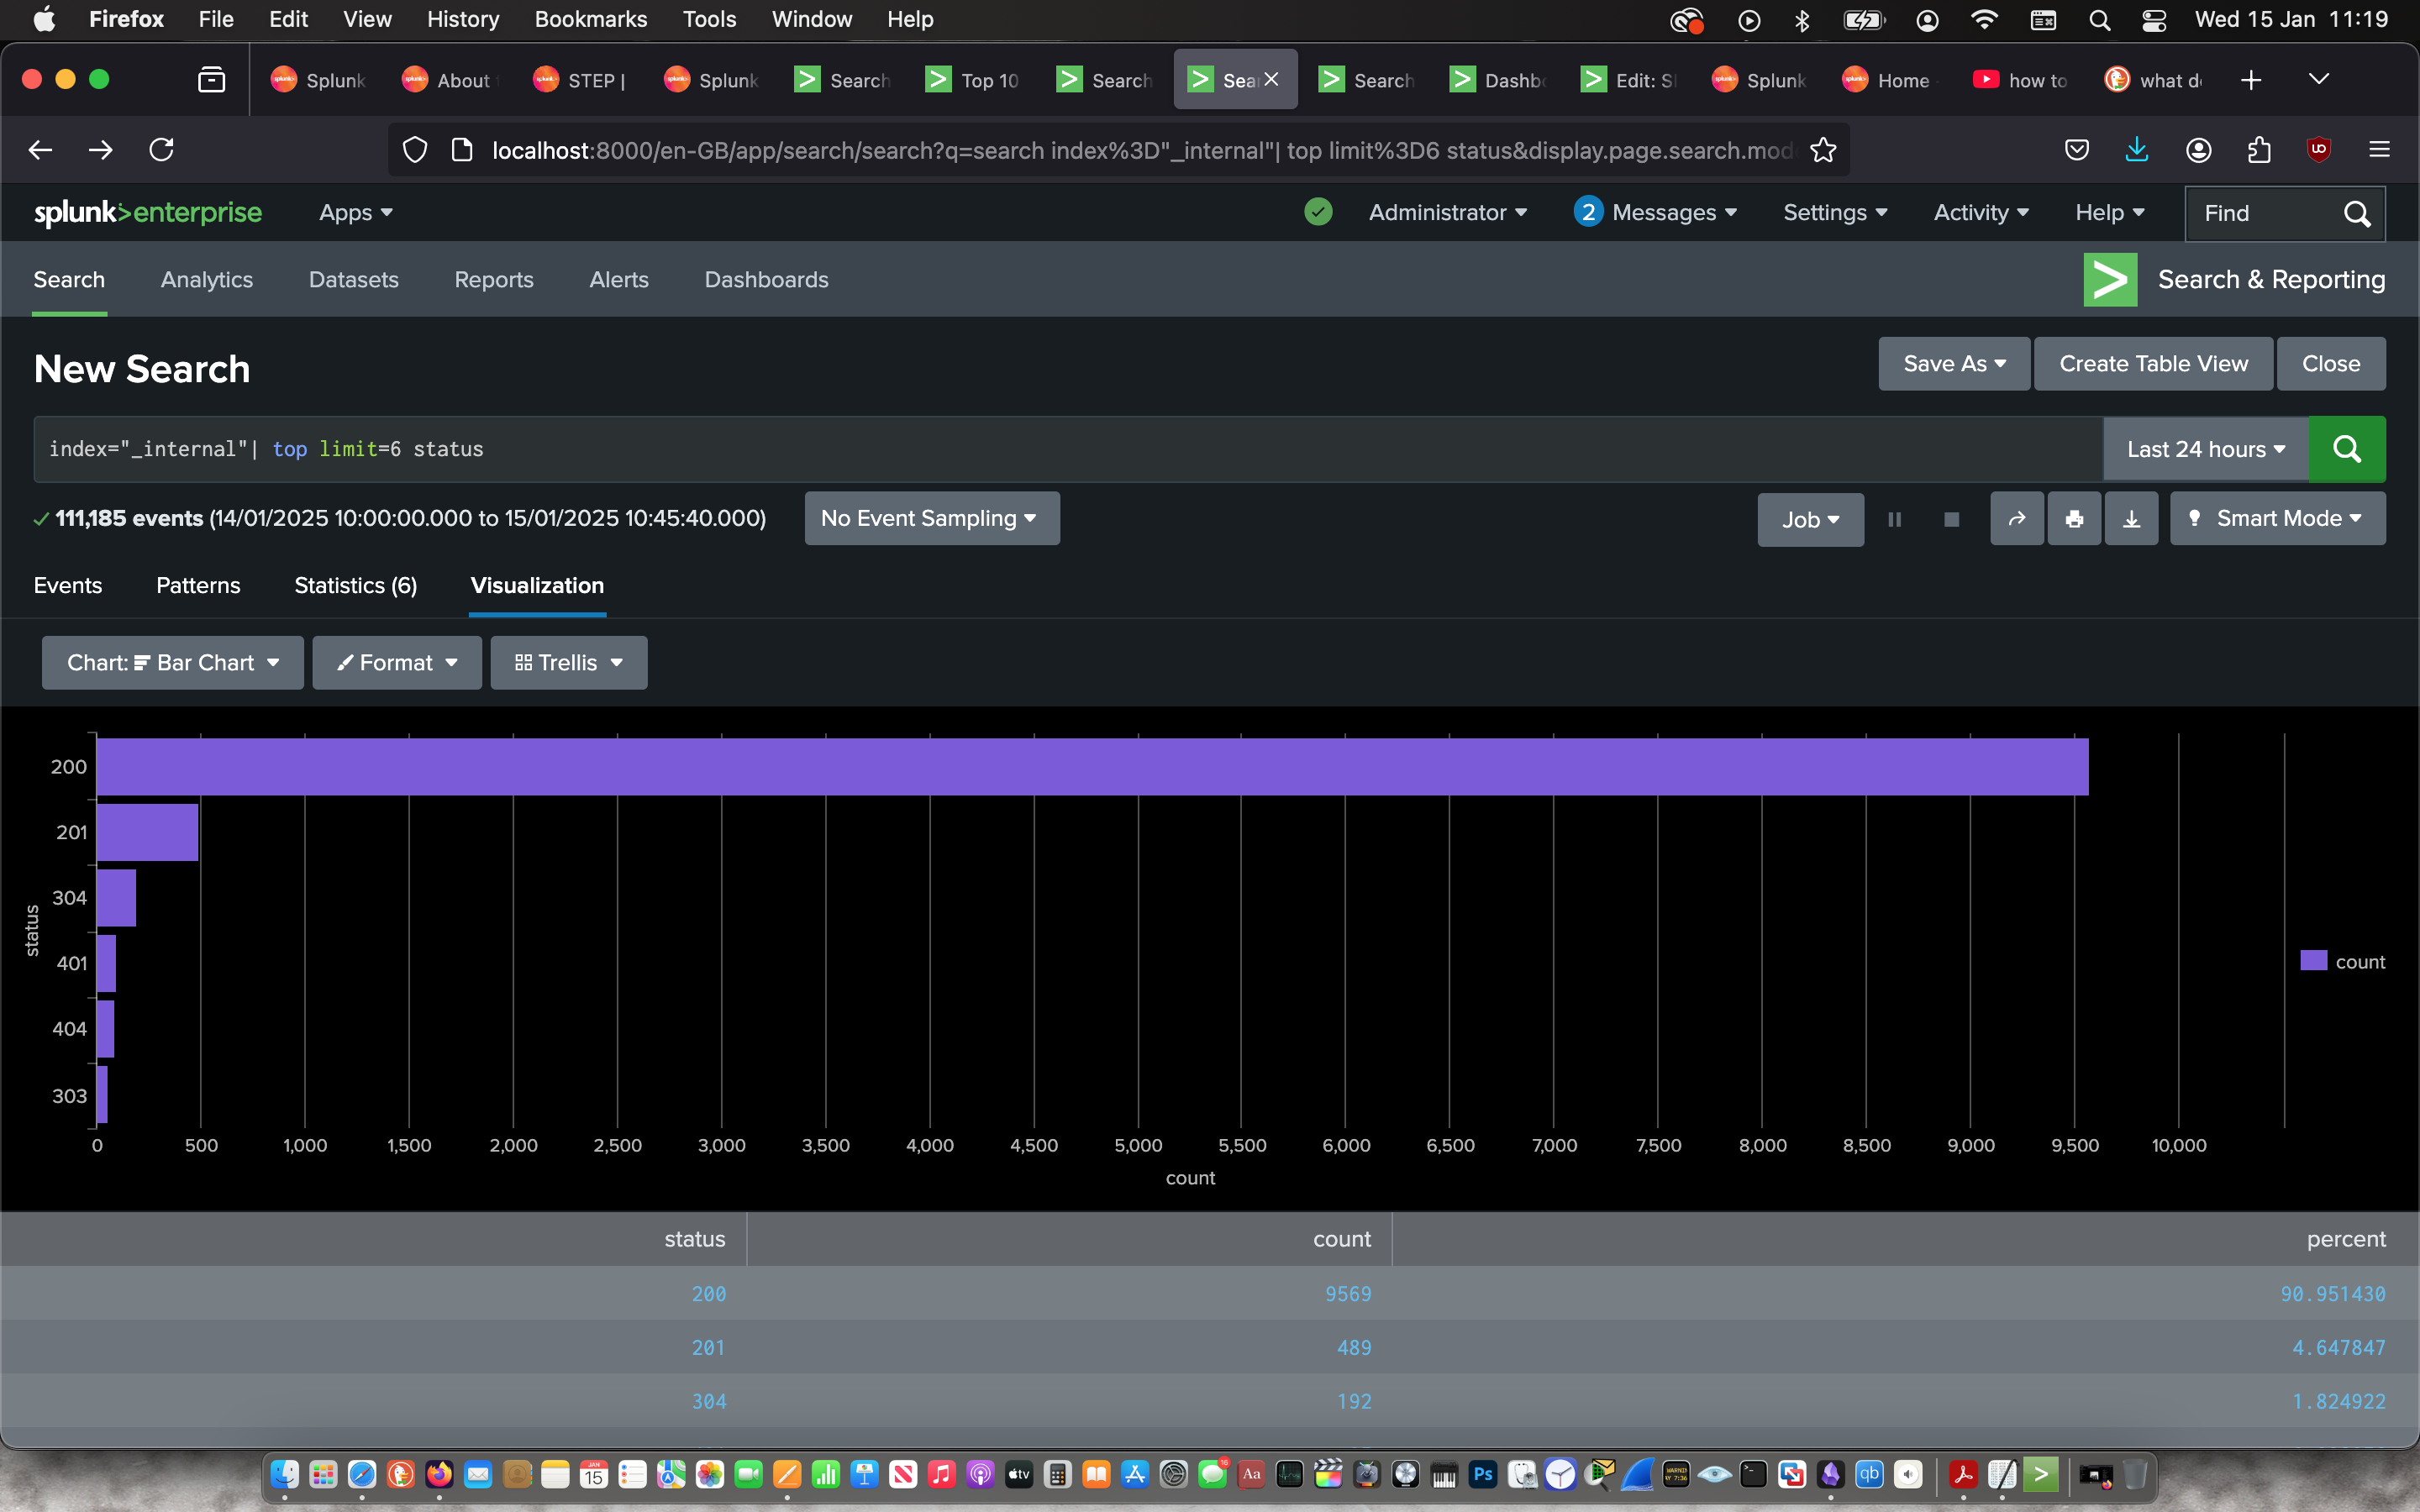Stop the search job
The height and width of the screenshot is (1512, 2420).
click(1951, 519)
